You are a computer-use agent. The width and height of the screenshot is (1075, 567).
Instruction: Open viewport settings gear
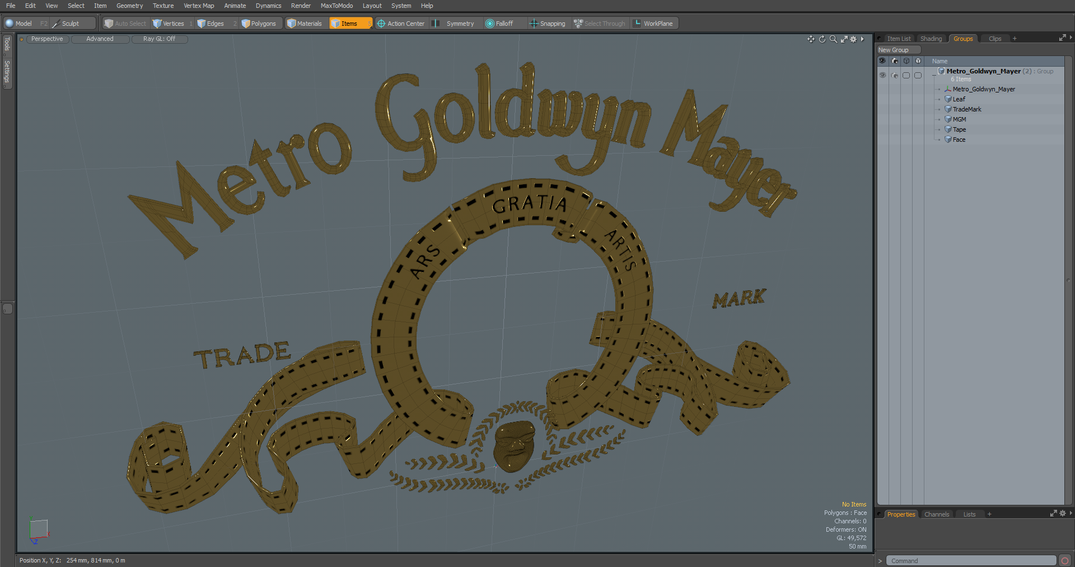(853, 39)
